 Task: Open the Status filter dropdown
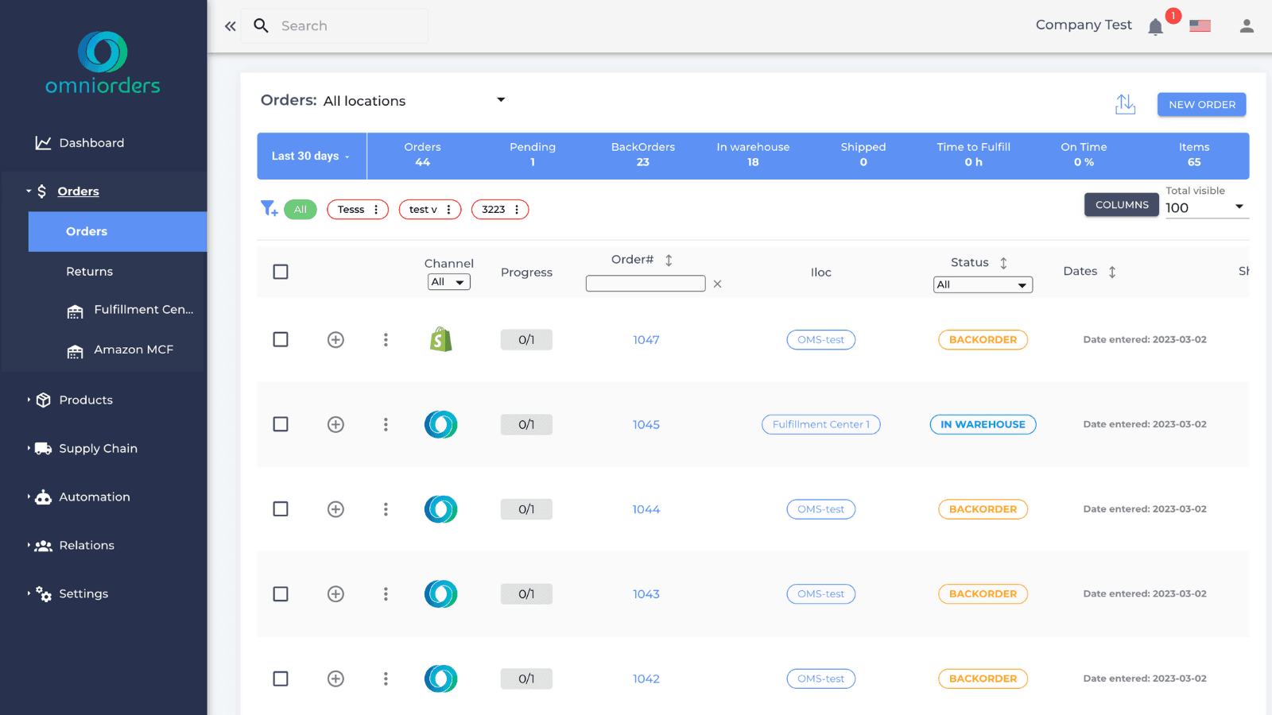coord(983,284)
